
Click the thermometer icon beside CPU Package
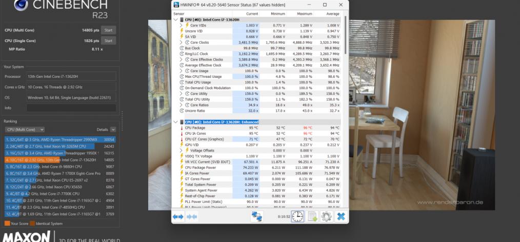tap(182, 128)
